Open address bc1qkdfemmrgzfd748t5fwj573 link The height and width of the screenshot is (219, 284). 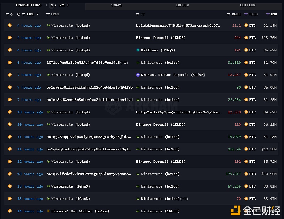coord(178,25)
